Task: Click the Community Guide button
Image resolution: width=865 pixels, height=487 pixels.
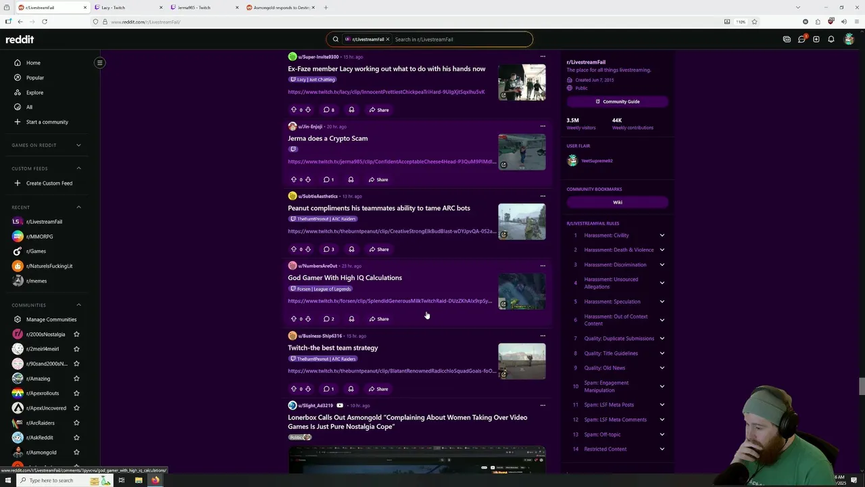Action: [x=617, y=101]
